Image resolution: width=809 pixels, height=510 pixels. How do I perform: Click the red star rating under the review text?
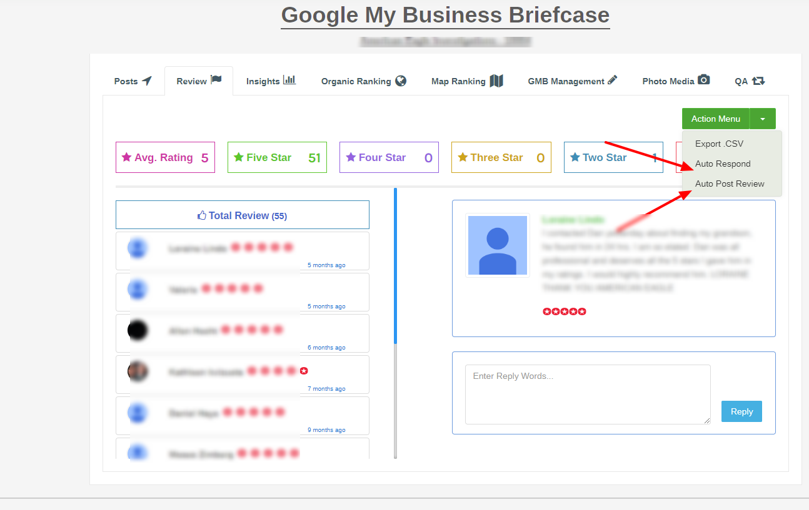coord(565,311)
